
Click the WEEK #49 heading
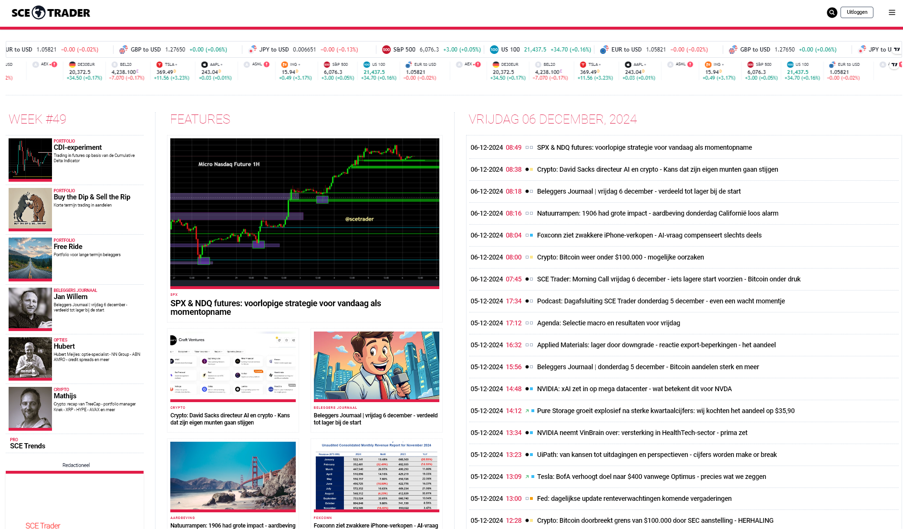pos(38,119)
